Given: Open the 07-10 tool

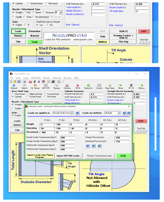Looking at the screenshot, I should click(131, 87).
